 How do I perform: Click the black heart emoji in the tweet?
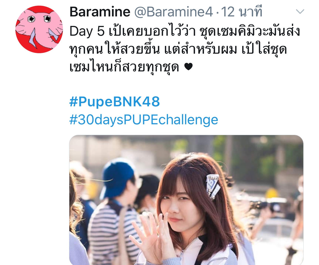[188, 67]
